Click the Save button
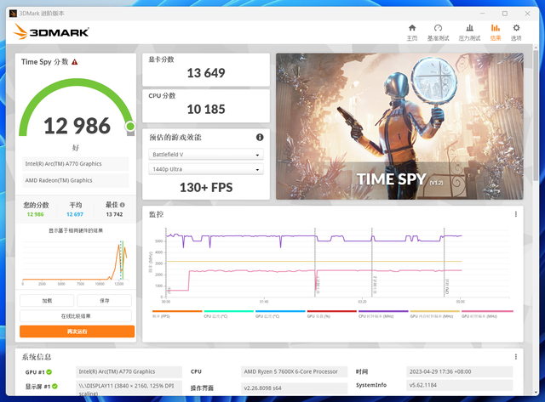 [x=104, y=300]
